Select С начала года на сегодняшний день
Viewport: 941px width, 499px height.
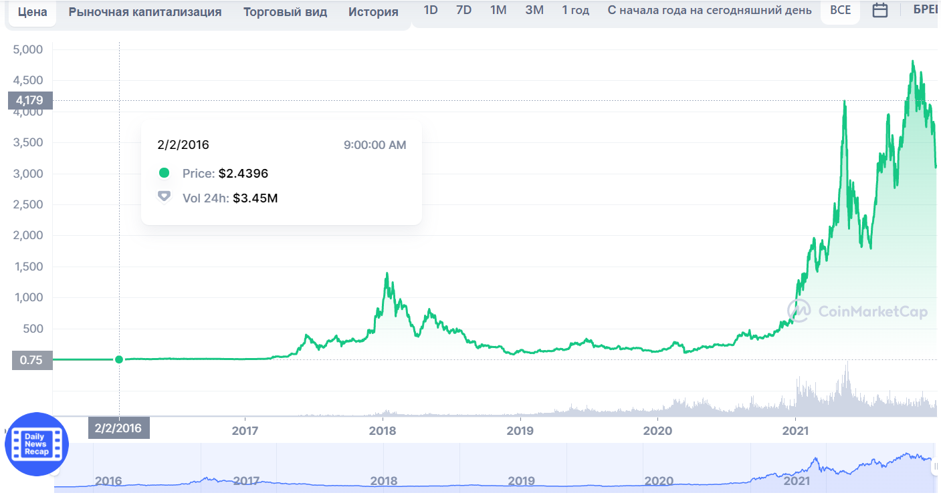(x=710, y=11)
